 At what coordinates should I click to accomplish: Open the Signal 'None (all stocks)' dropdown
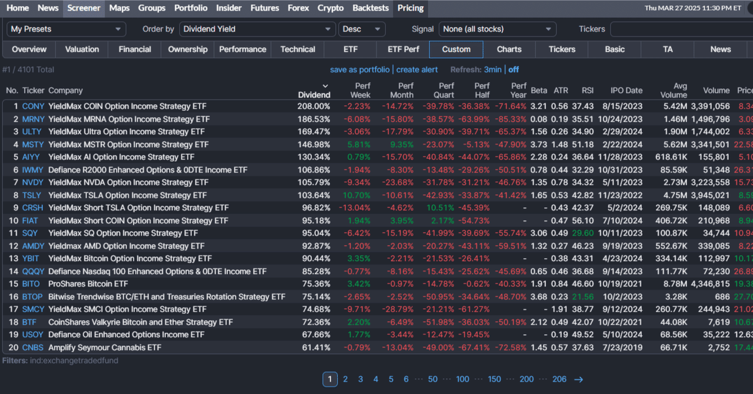click(496, 28)
